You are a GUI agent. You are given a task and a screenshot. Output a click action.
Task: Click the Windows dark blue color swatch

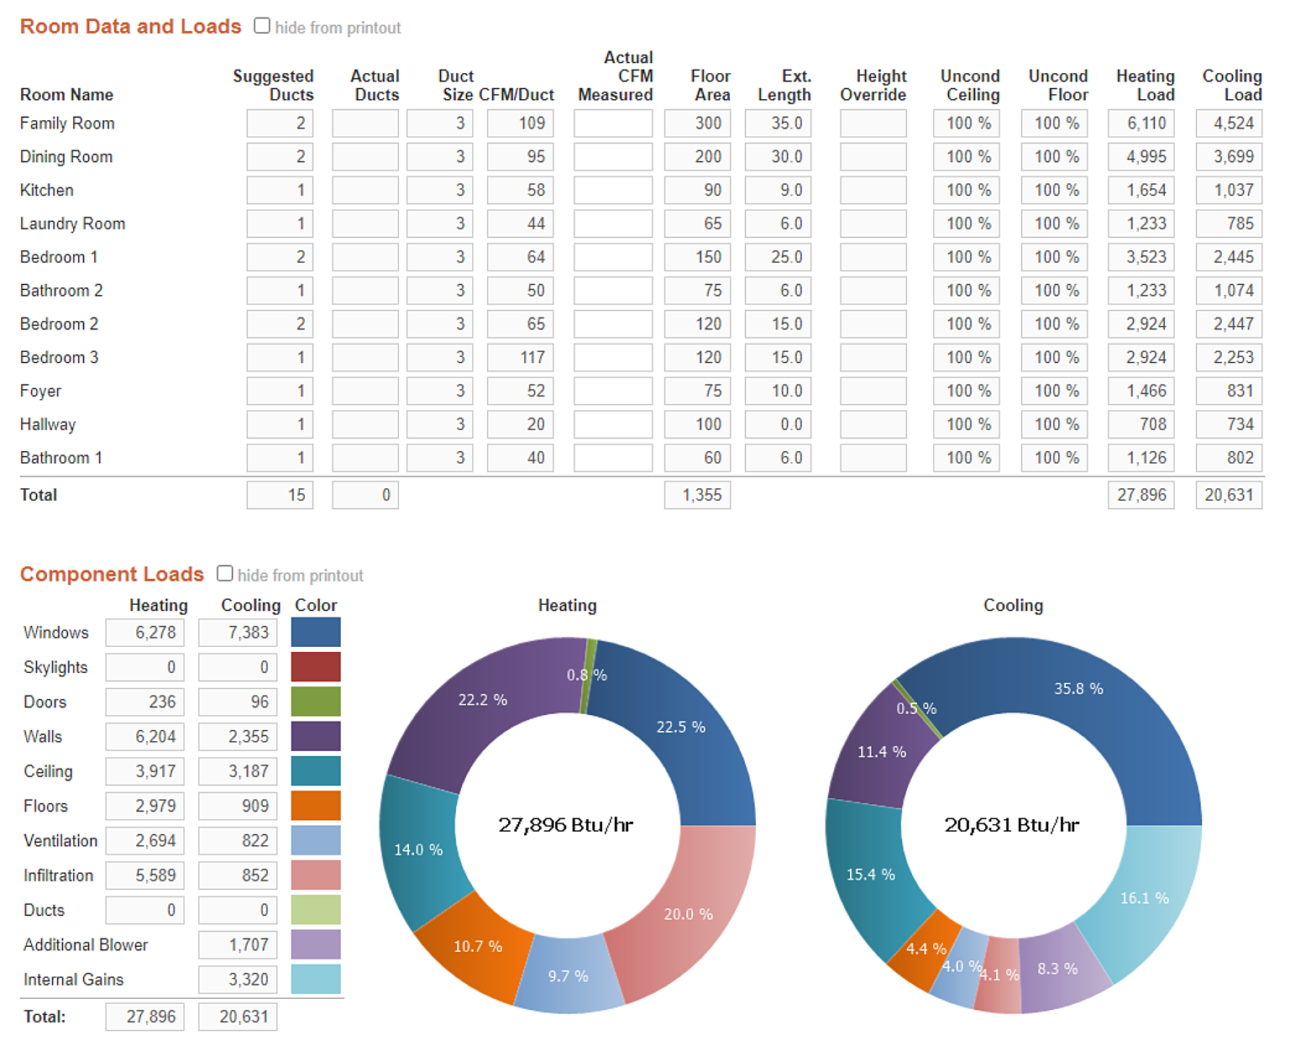coord(316,633)
